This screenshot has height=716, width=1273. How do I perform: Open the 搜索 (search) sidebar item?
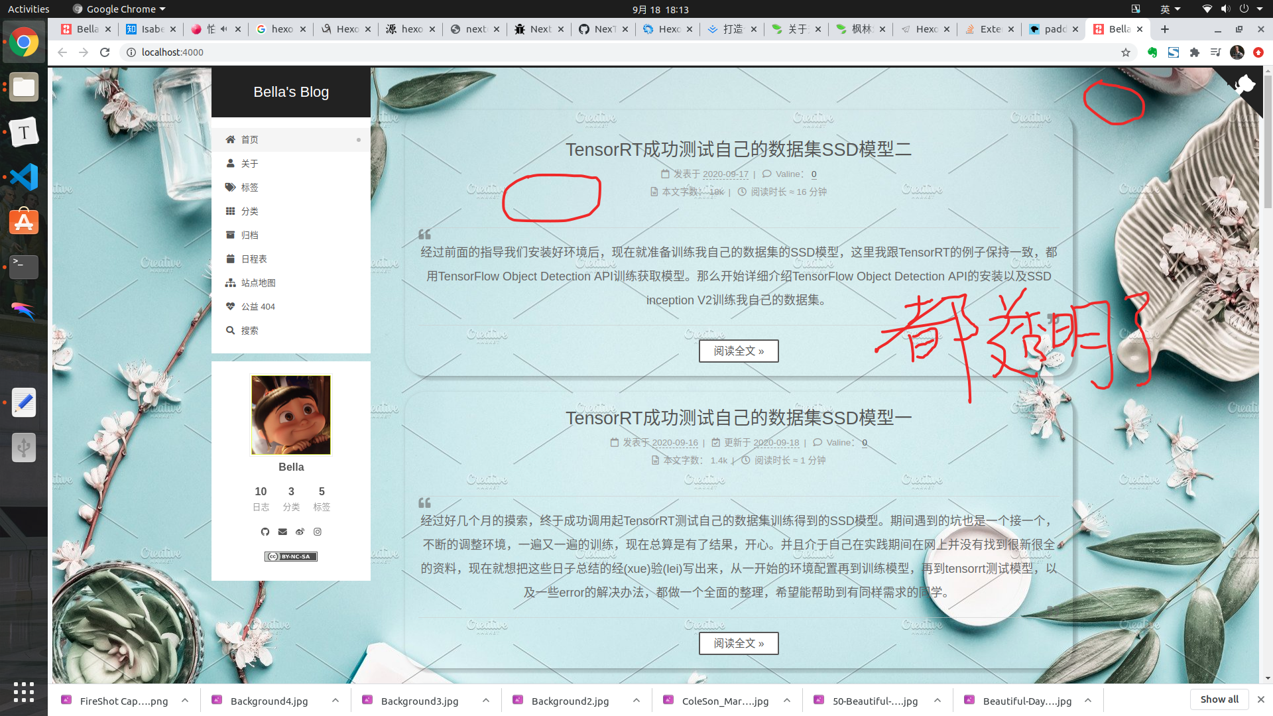pos(249,331)
